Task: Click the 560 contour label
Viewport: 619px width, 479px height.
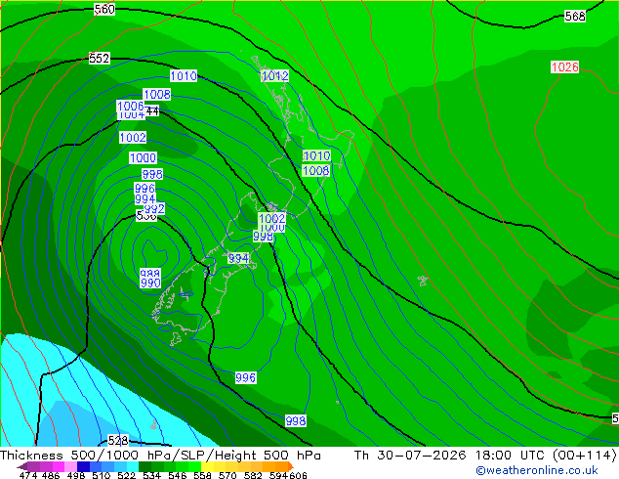Action: 104,9
